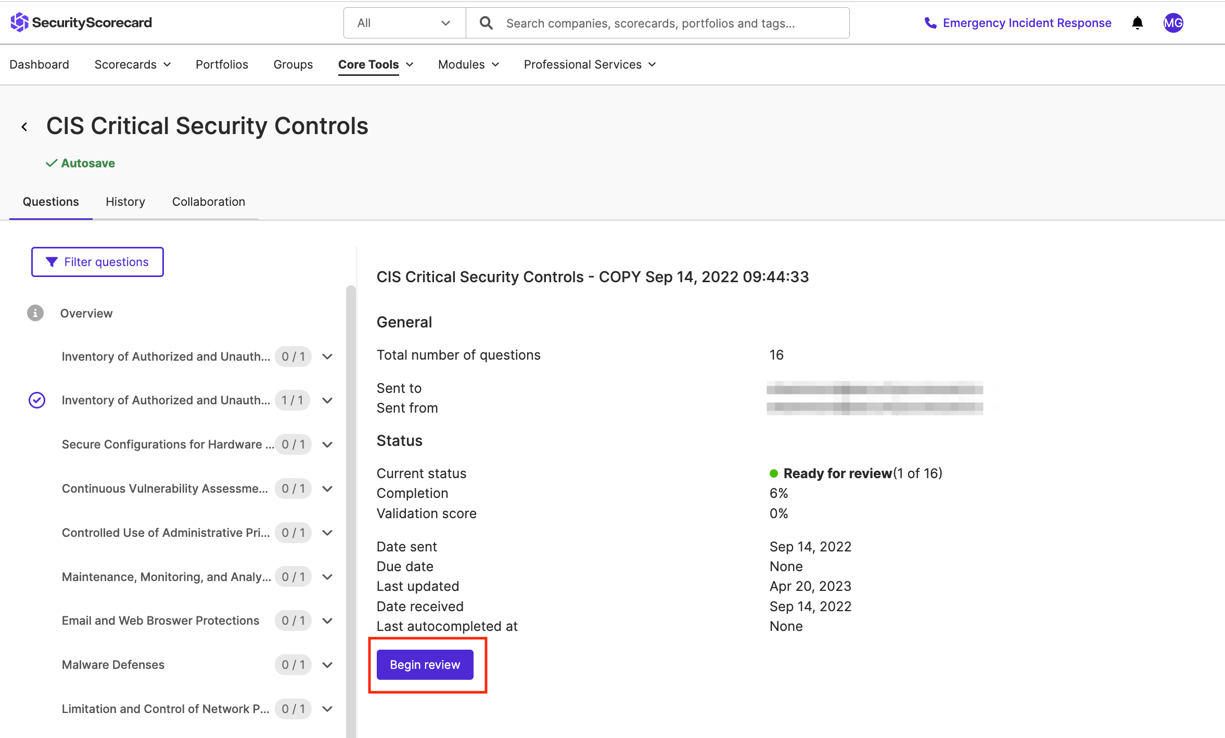Expand Malware Defenses section
Image resolution: width=1225 pixels, height=738 pixels.
point(327,665)
